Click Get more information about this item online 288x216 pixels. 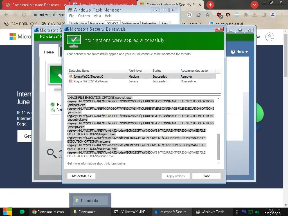click(97, 163)
